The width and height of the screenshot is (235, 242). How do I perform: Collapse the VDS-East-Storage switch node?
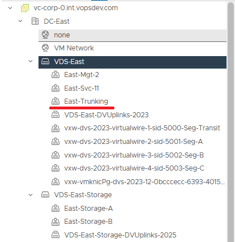tap(31, 195)
